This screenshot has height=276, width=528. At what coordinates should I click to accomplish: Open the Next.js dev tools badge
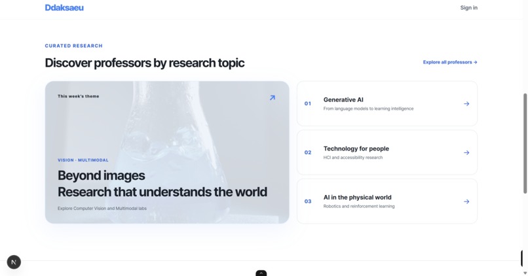click(14, 262)
